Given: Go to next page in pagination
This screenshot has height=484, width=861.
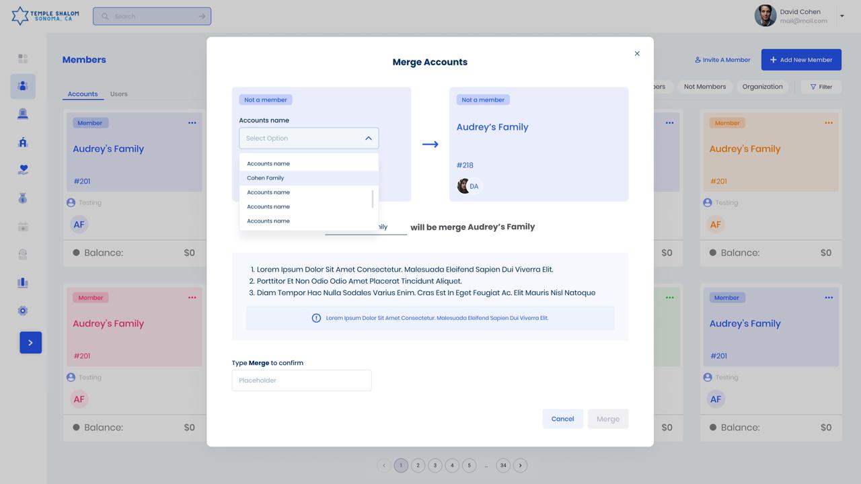Looking at the screenshot, I should [521, 465].
